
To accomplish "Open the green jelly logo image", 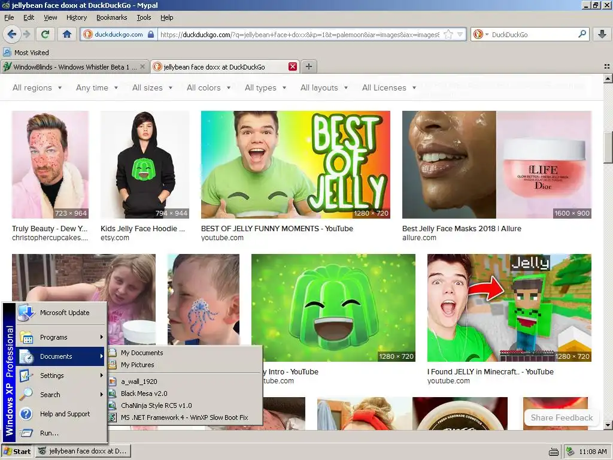I will click(333, 308).
